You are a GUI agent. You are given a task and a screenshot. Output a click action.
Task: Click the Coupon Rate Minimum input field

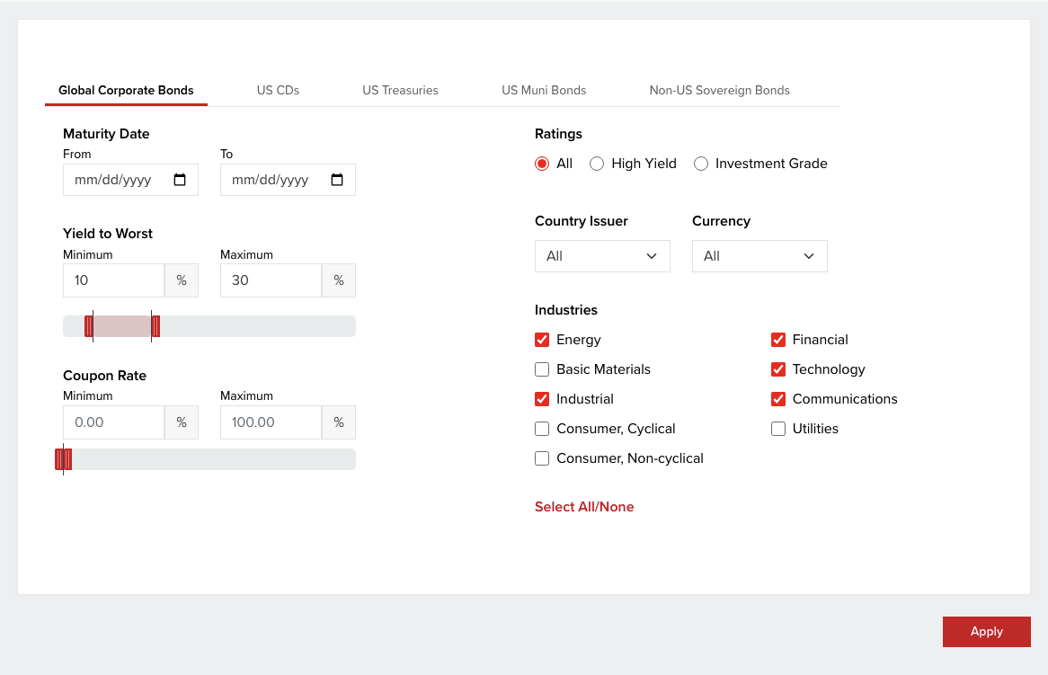coord(113,422)
